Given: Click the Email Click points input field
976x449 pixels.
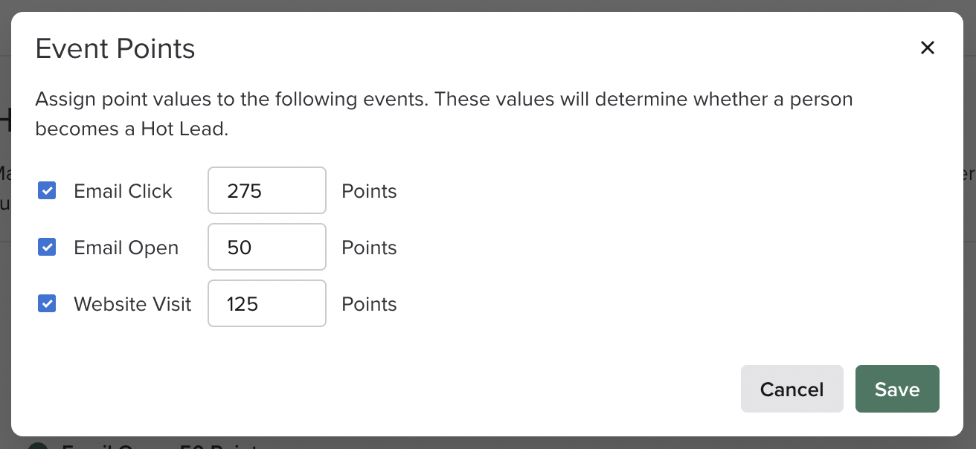Looking at the screenshot, I should tap(266, 190).
